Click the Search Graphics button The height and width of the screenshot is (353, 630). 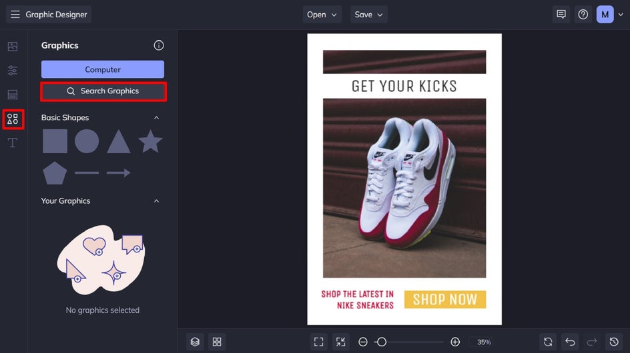tap(103, 91)
